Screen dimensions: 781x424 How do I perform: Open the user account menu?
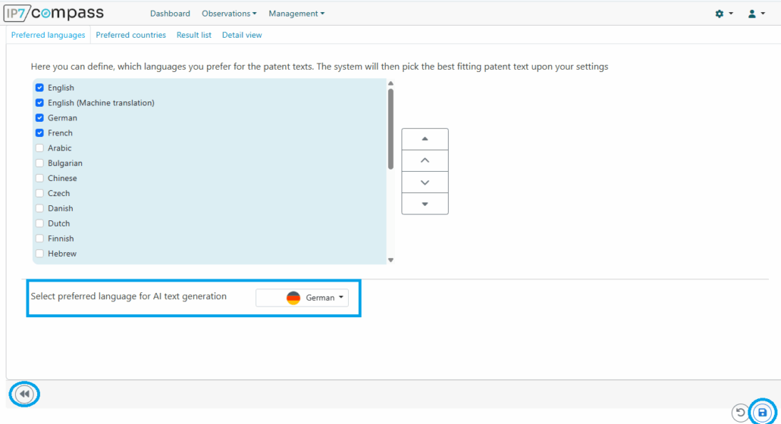click(756, 14)
